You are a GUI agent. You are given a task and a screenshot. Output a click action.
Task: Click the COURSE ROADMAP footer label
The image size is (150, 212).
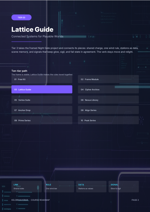point(40,200)
